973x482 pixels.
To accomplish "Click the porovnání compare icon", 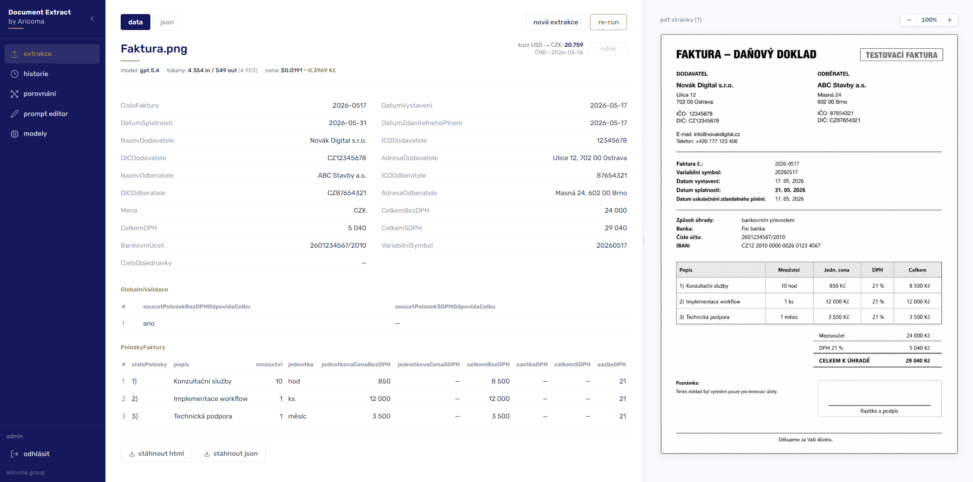I will (14, 94).
